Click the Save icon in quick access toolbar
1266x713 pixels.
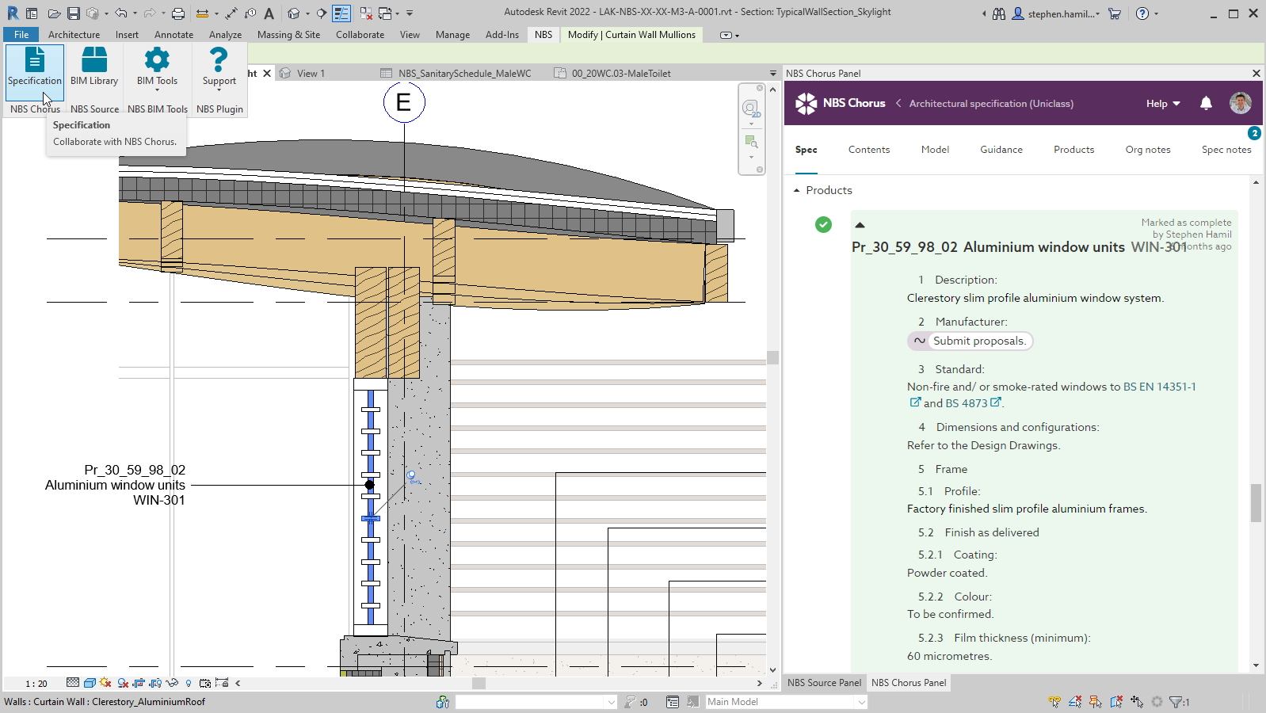click(73, 13)
